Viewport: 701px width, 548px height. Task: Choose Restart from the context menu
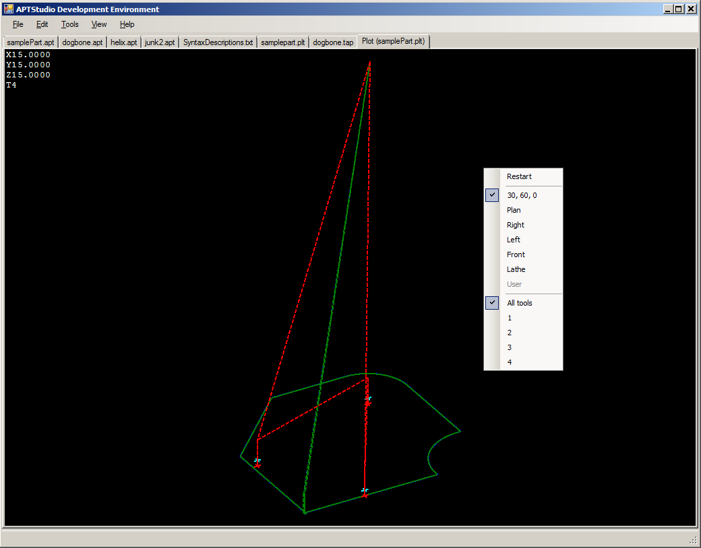click(x=523, y=176)
